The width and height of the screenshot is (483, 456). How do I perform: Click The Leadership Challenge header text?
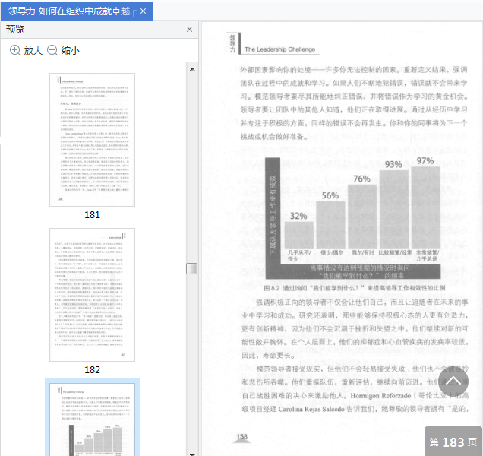pyautogui.click(x=279, y=49)
